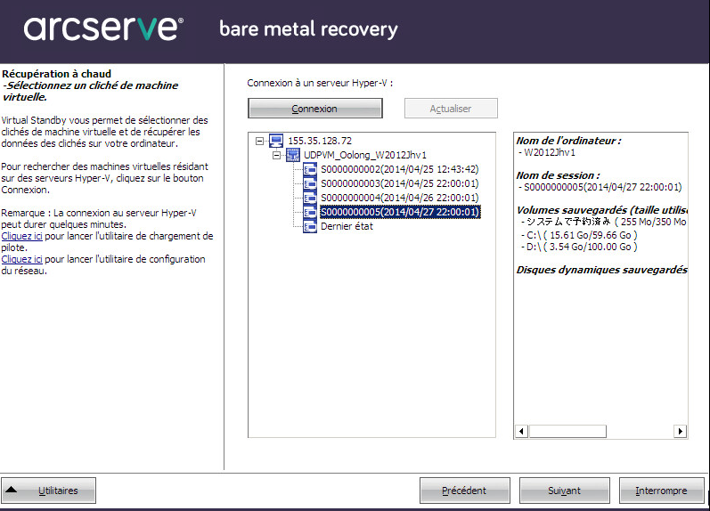Select session S0000000002(2014/04/25 12:43:42)
The width and height of the screenshot is (710, 511).
point(399,169)
